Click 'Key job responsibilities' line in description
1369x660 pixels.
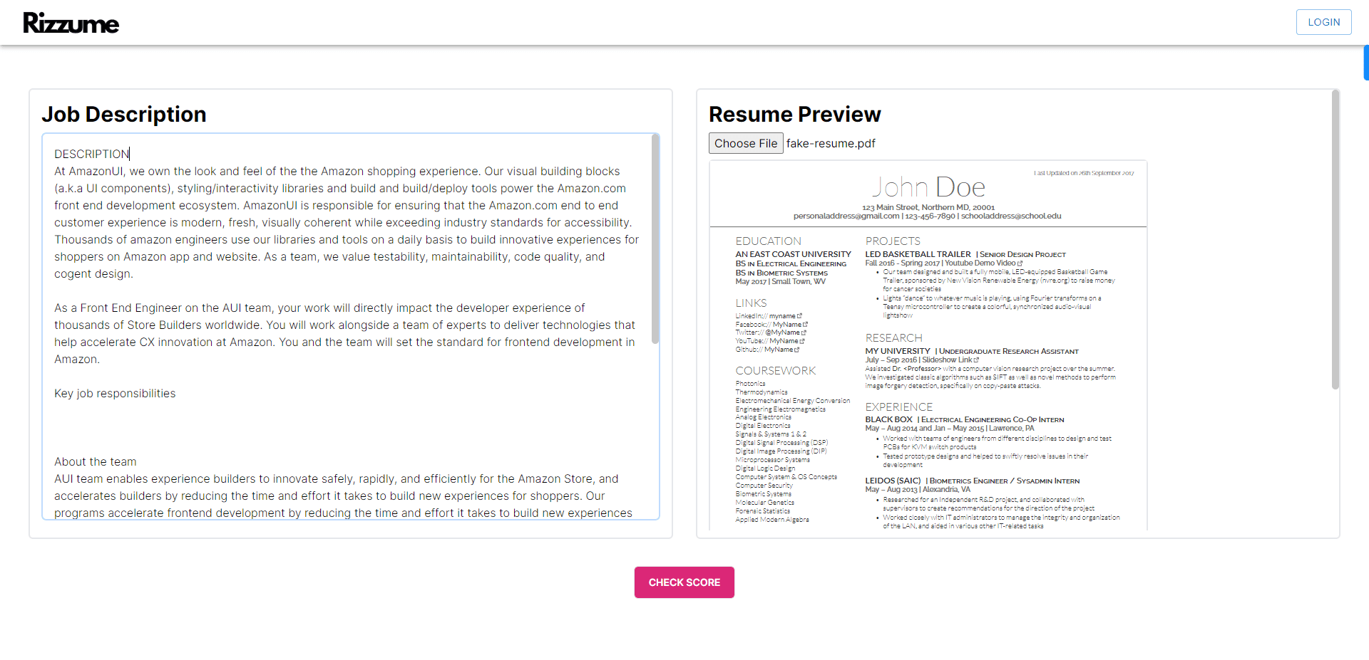115,394
